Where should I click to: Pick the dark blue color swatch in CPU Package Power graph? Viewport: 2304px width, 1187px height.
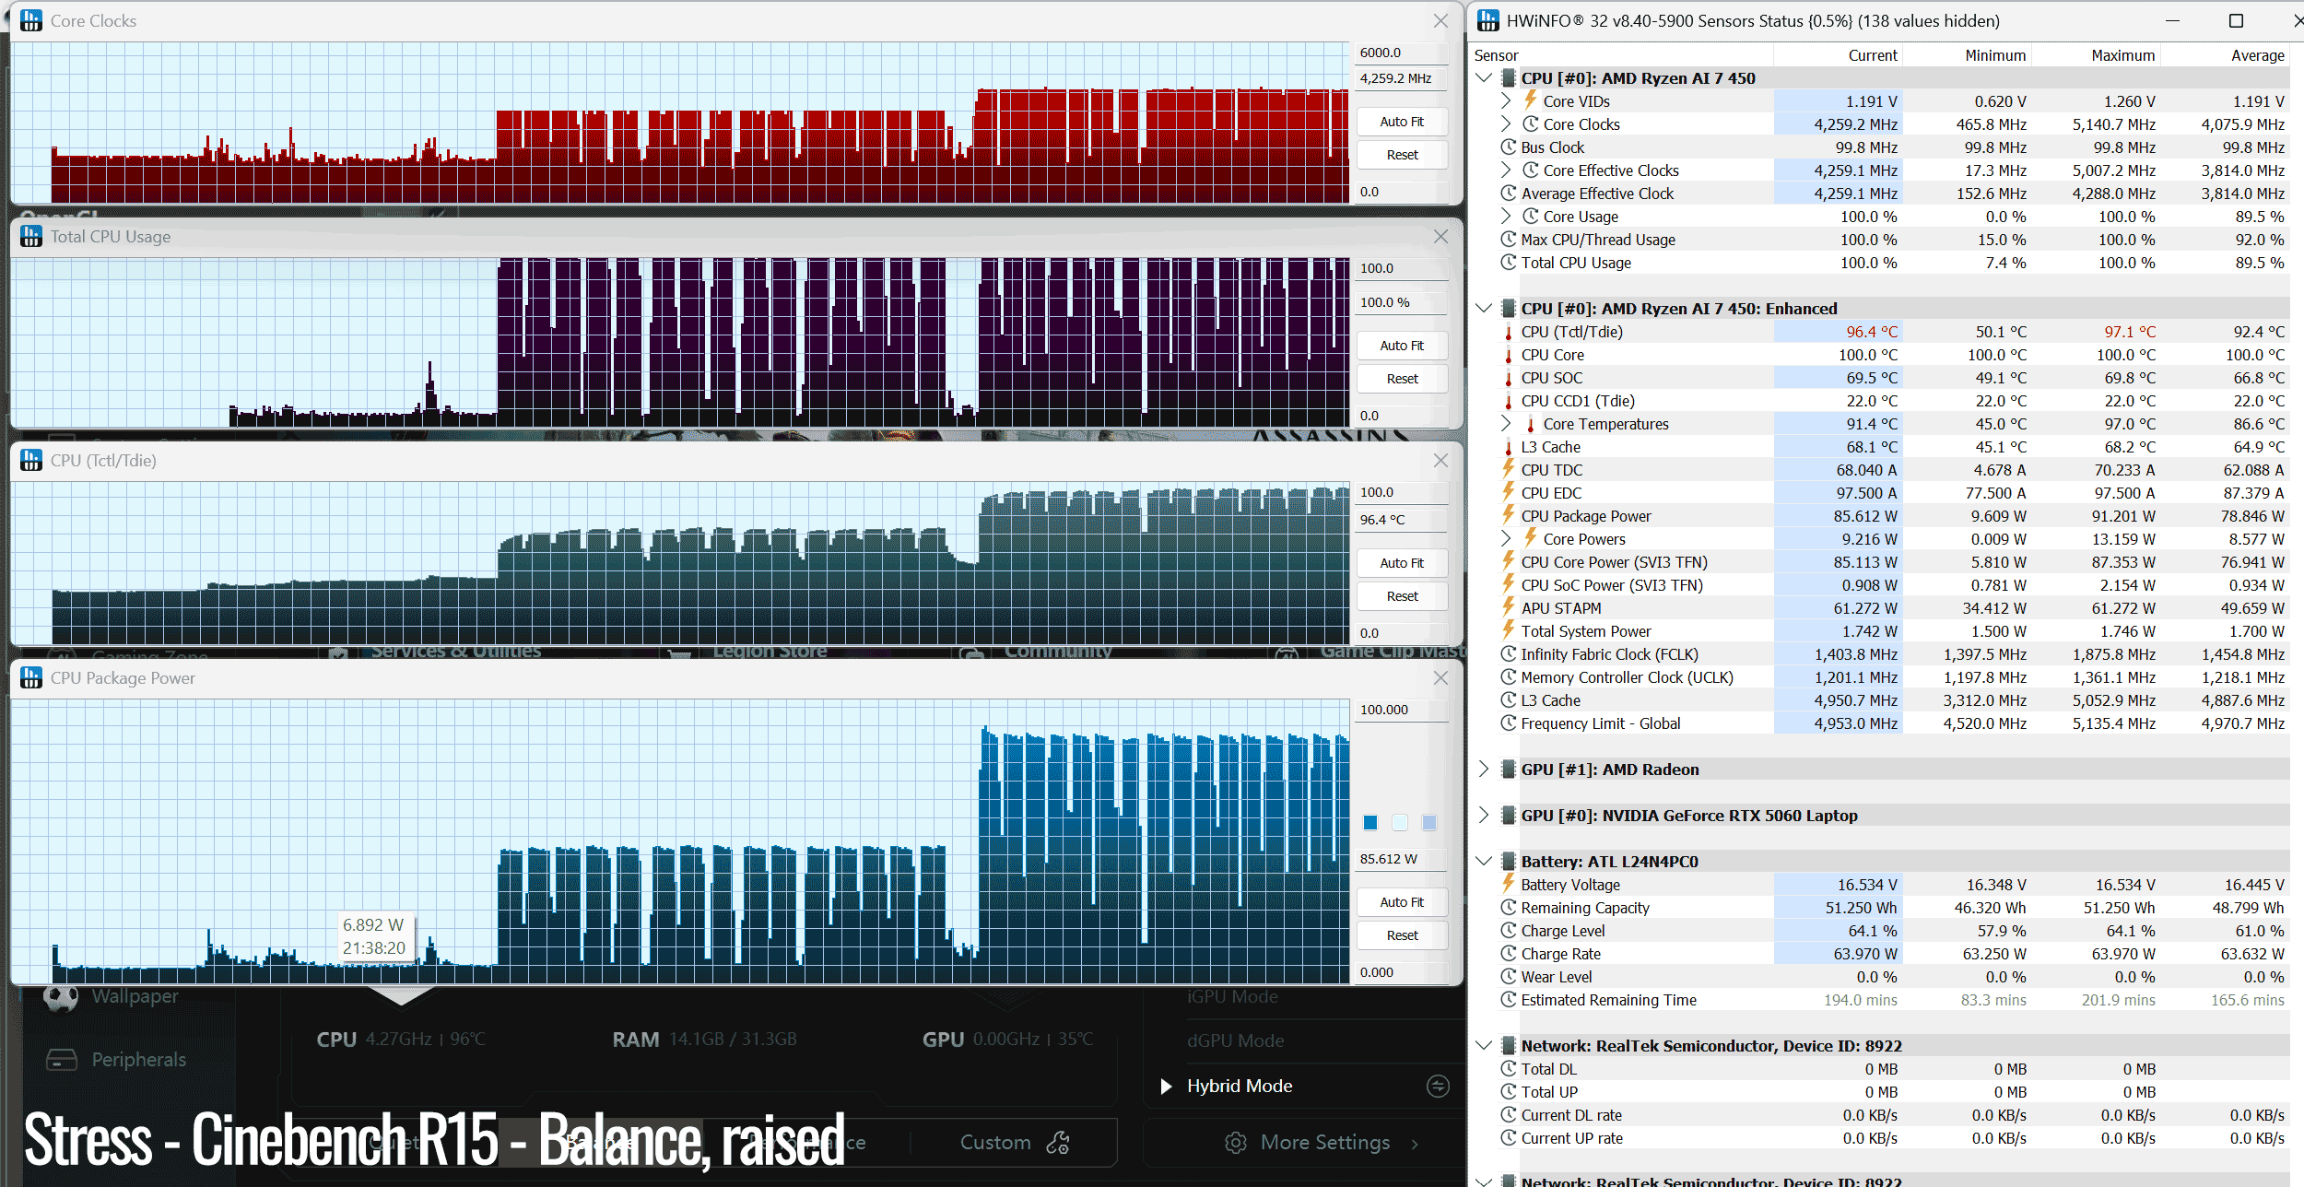coord(1370,822)
